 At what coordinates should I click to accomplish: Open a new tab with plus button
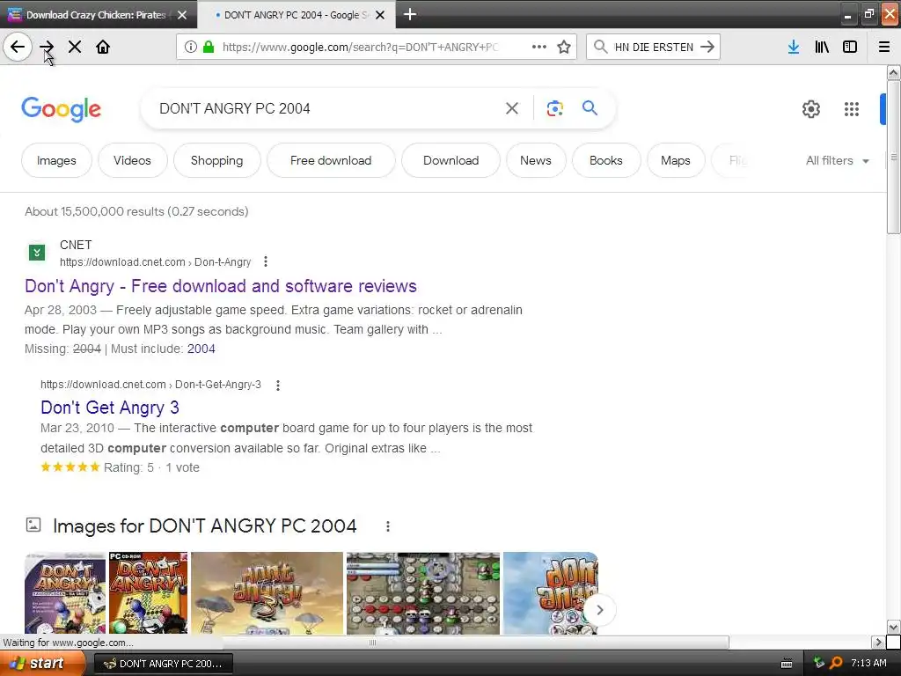point(410,14)
